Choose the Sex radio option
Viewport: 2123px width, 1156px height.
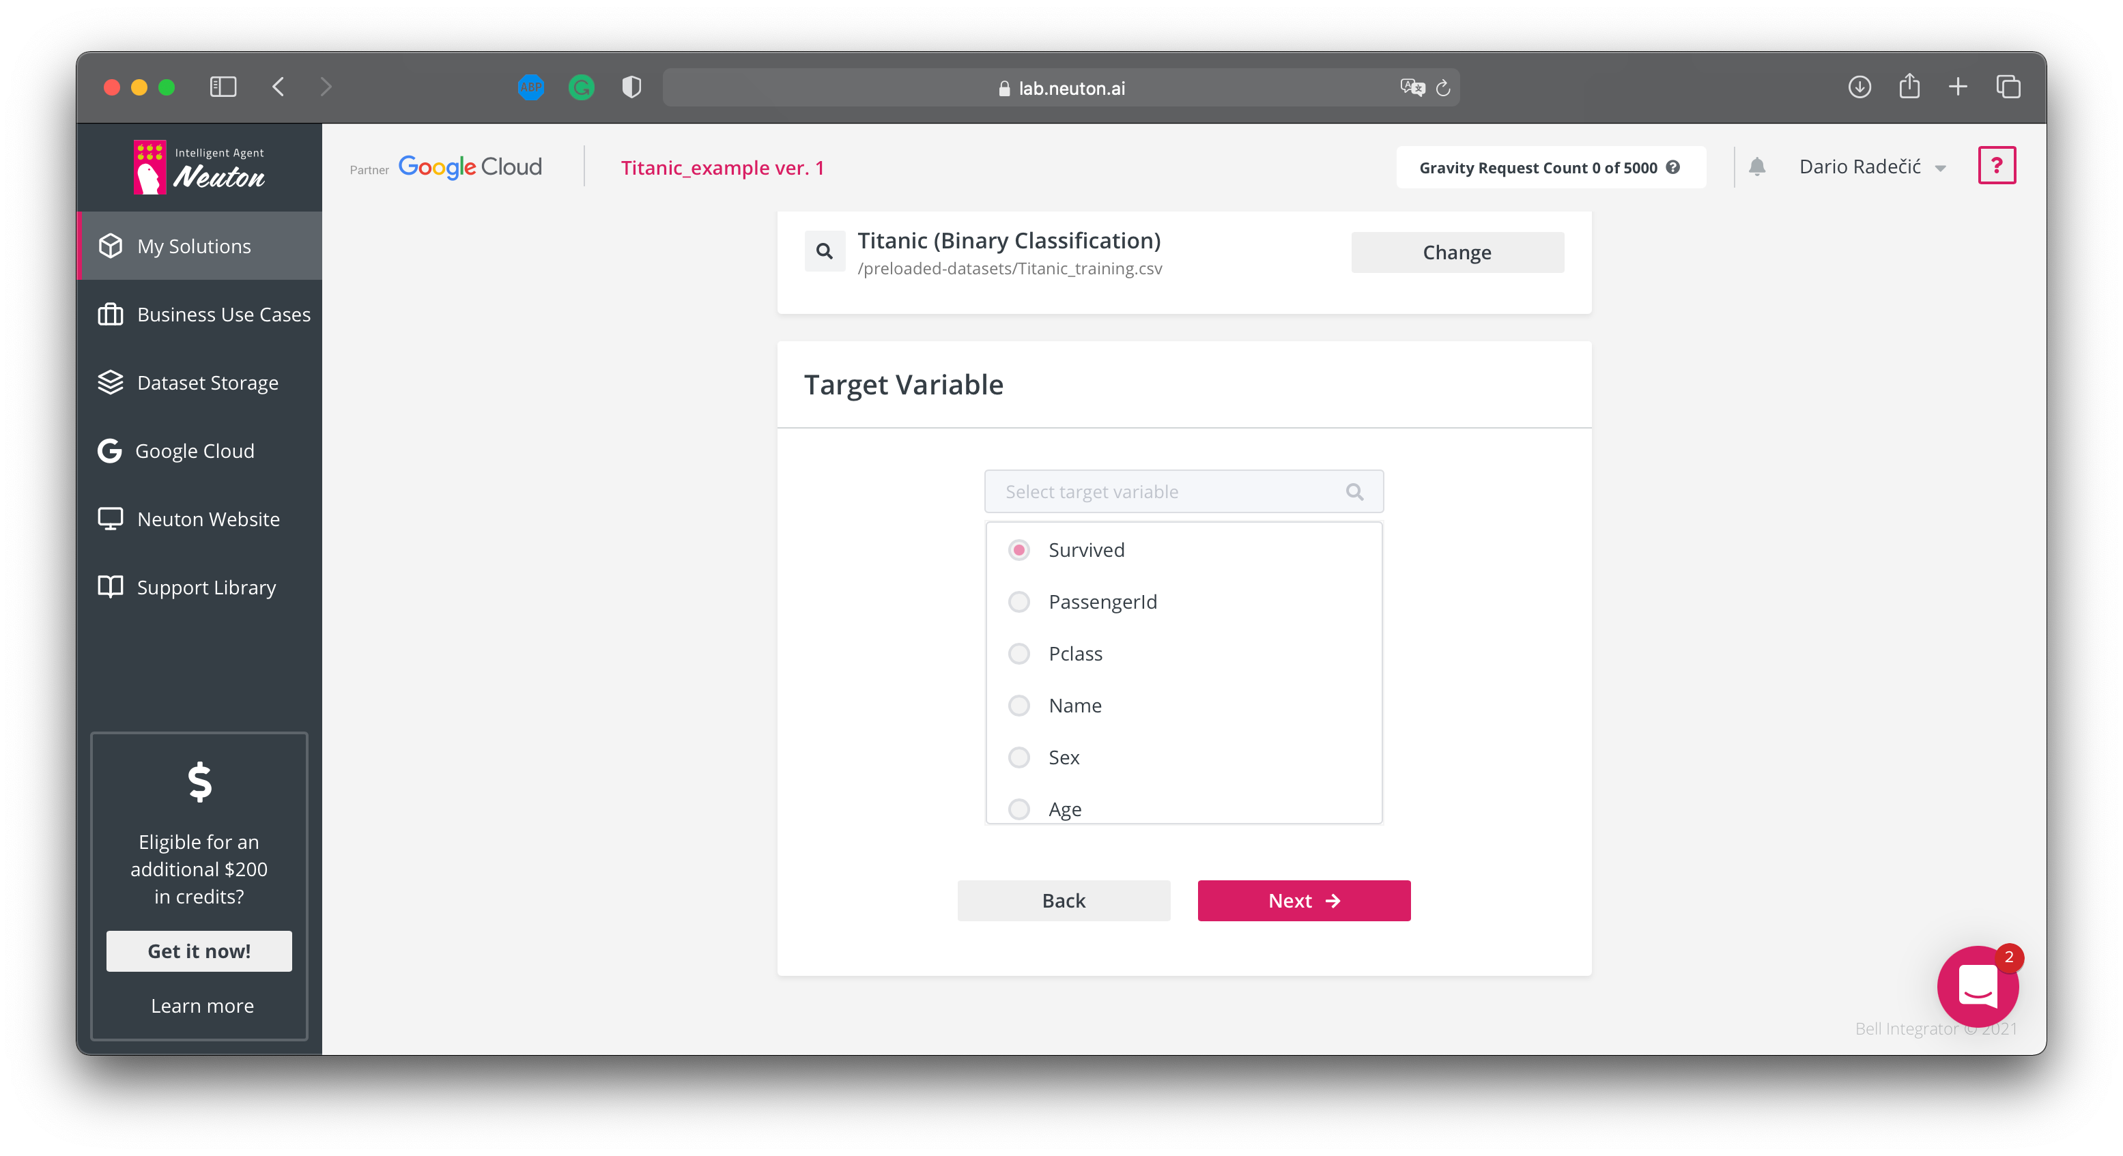click(x=1018, y=758)
